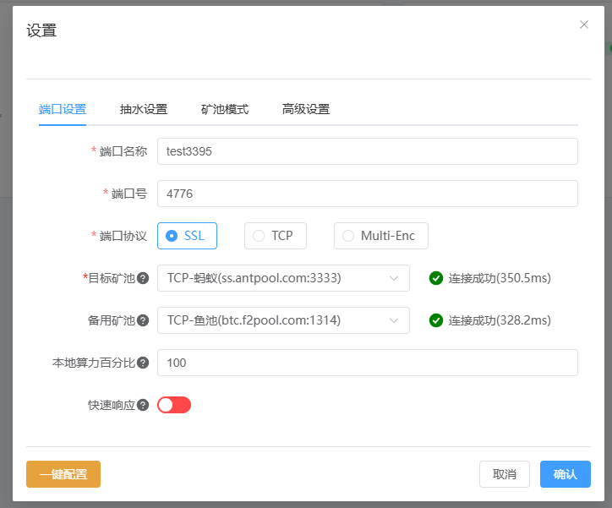The height and width of the screenshot is (508, 612).
Task: Open the 矿池模式 tab
Action: pyautogui.click(x=225, y=109)
